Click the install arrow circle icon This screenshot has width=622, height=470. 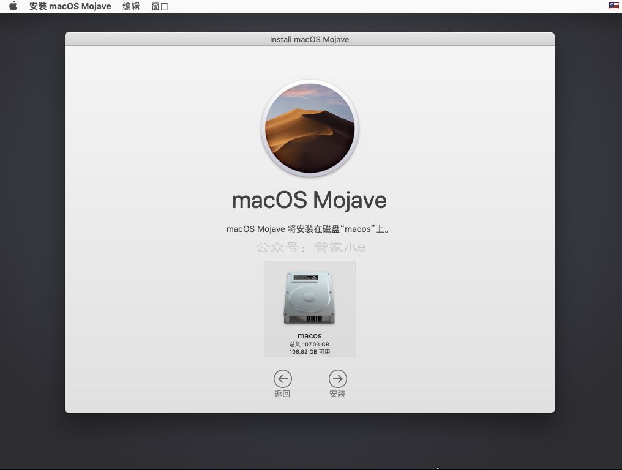pos(337,379)
